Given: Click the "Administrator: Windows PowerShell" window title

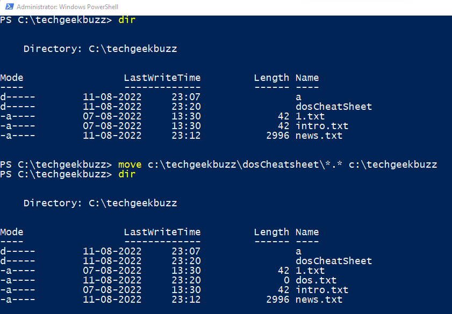Looking at the screenshot, I should (x=69, y=8).
